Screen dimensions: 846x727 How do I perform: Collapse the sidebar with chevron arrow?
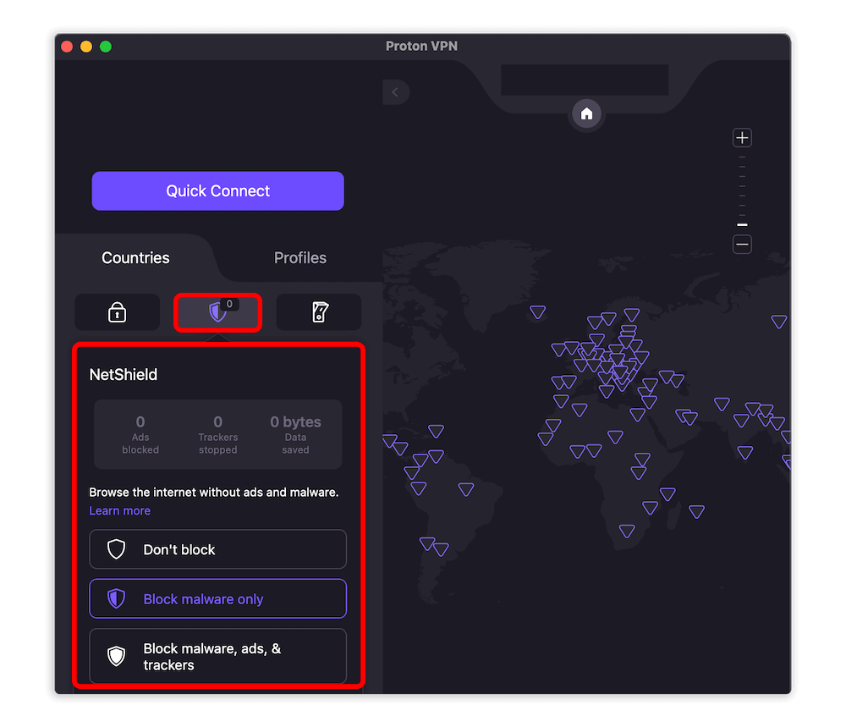pos(395,92)
